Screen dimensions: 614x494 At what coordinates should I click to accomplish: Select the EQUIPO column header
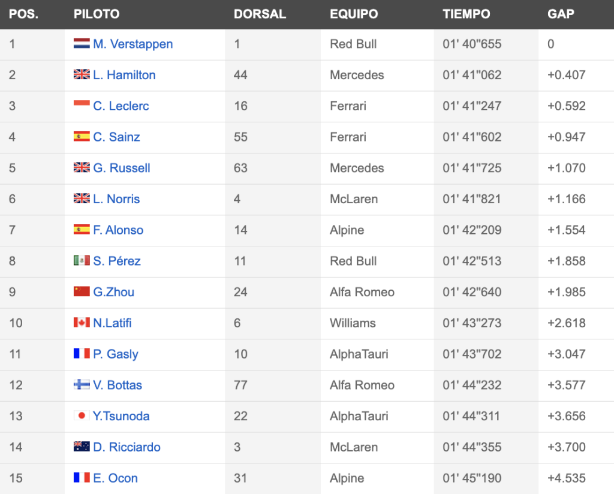354,14
